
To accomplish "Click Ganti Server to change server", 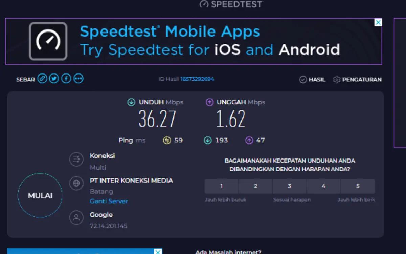I will (109, 201).
